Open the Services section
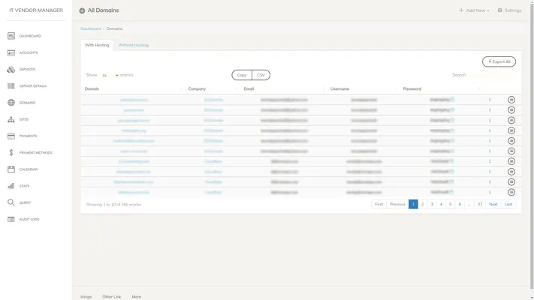 (27, 69)
